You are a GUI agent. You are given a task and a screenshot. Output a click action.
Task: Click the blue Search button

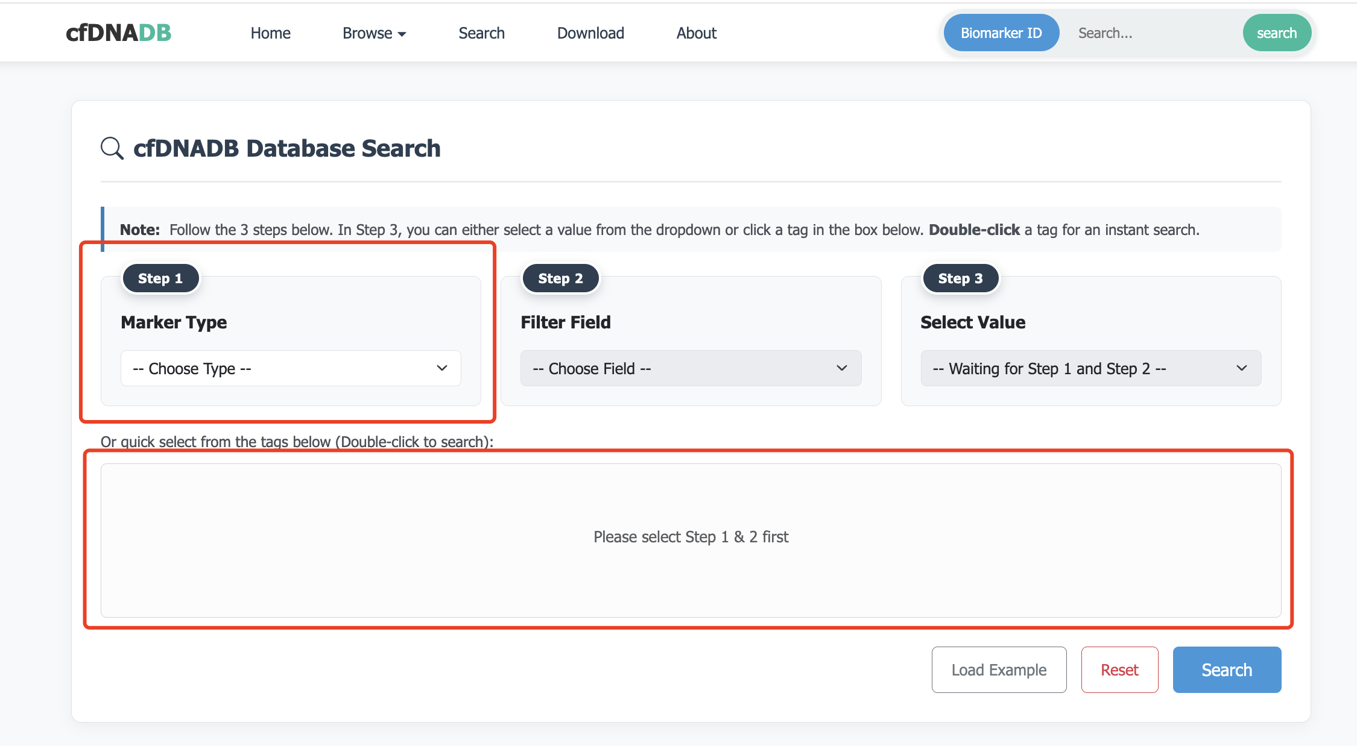click(x=1227, y=669)
